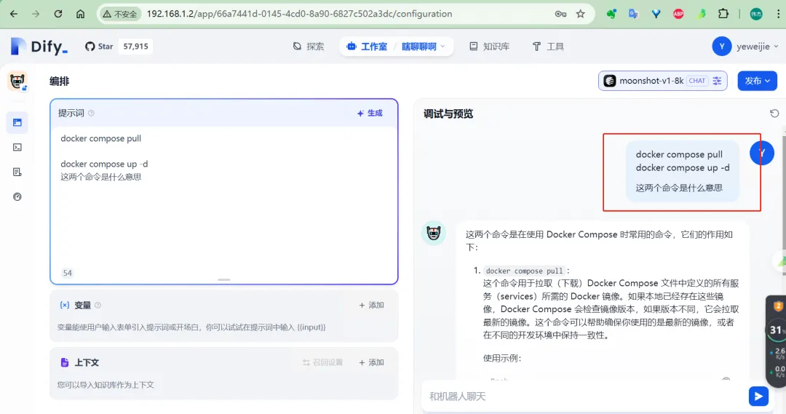Click 生成 to generate the prompt
Viewport: 786px width, 414px height.
click(x=370, y=114)
